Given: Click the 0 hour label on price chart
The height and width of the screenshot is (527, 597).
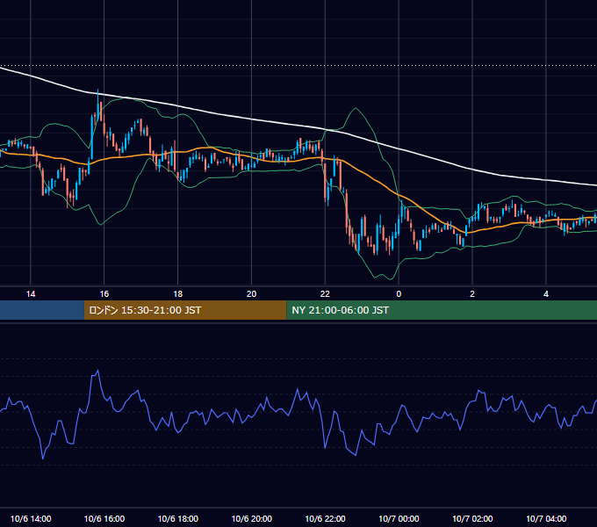Looking at the screenshot, I should [x=399, y=294].
